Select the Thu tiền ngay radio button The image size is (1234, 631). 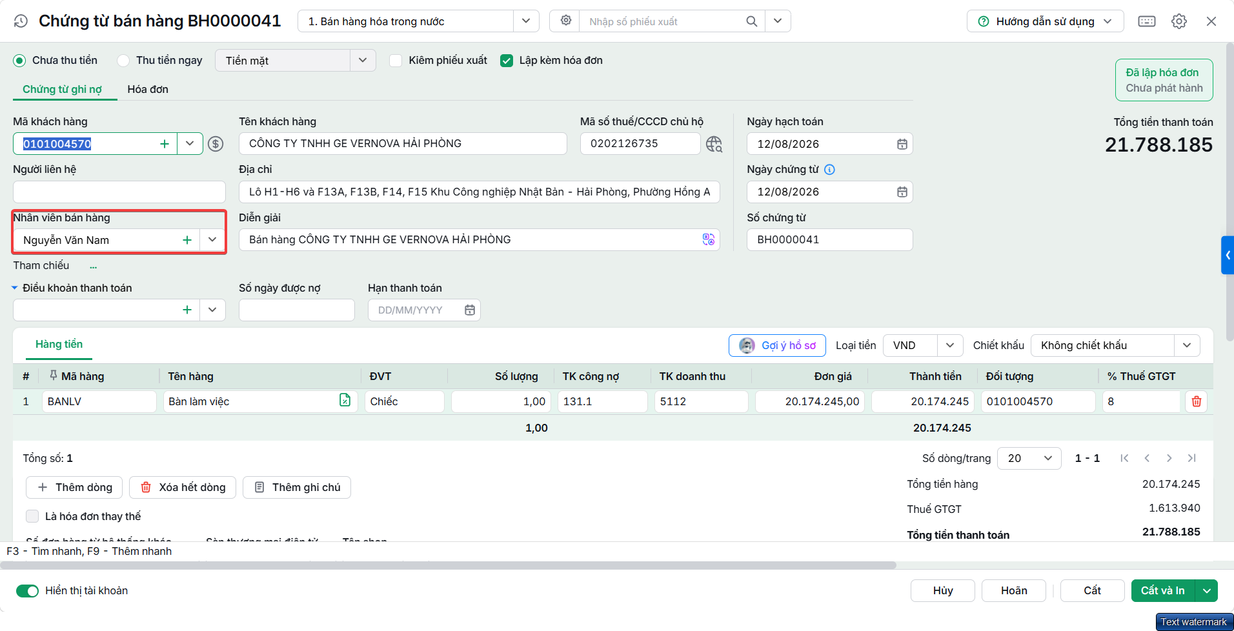point(123,61)
